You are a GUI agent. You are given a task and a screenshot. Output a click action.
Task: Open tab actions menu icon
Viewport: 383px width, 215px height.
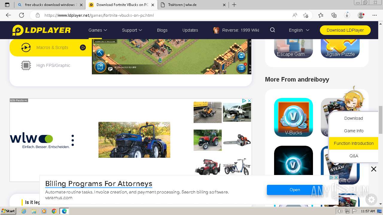point(7,5)
